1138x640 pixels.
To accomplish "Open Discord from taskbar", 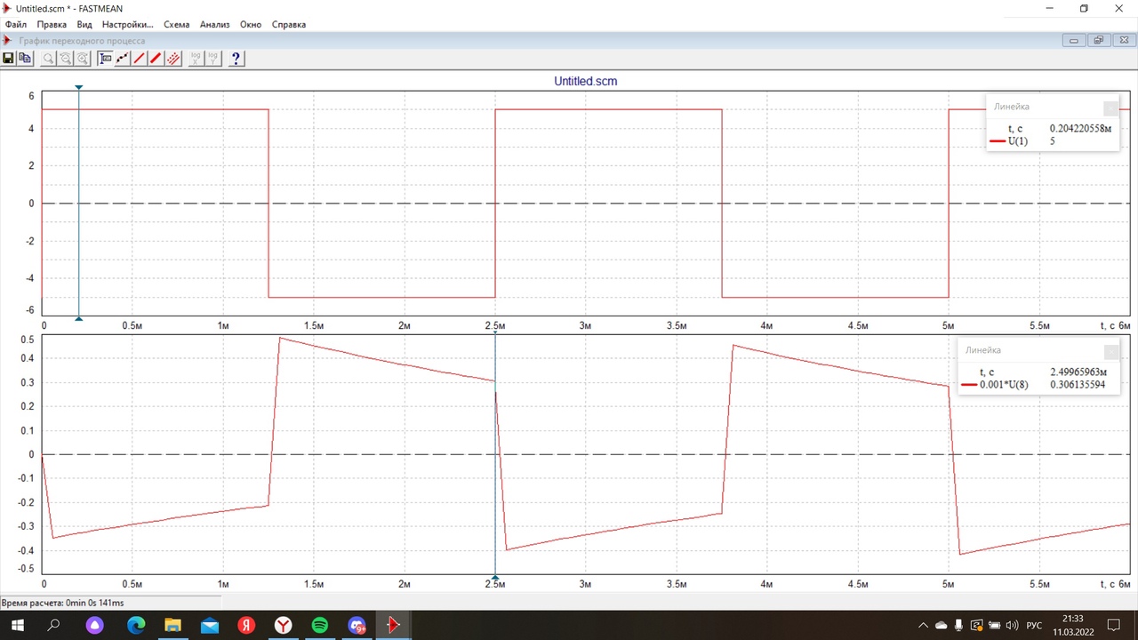I will pyautogui.click(x=357, y=626).
